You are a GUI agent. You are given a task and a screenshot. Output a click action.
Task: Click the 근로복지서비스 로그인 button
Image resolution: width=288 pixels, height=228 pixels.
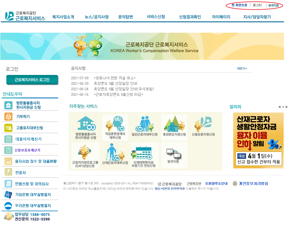[x=32, y=80]
